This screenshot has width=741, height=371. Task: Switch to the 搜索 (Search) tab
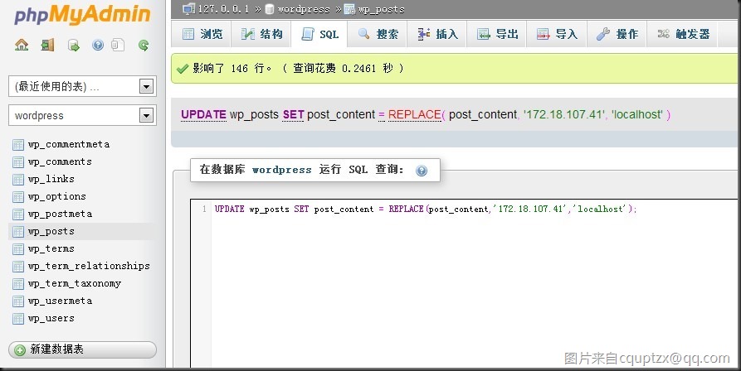point(378,34)
